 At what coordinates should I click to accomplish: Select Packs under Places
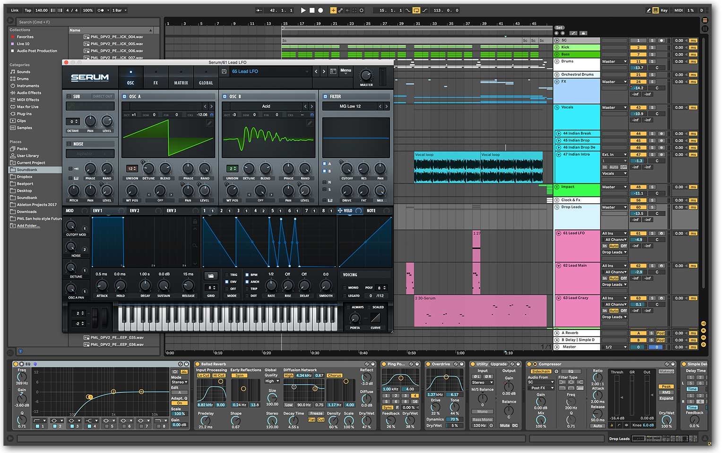(22, 149)
